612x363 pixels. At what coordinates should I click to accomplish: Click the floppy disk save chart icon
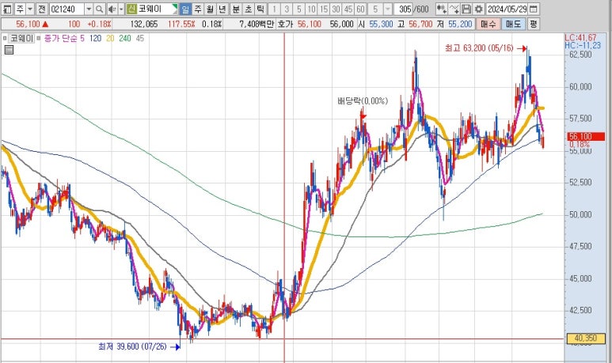pos(466,9)
